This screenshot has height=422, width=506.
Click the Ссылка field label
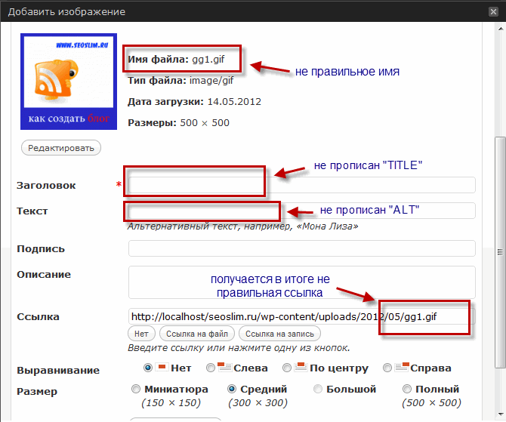pos(38,317)
